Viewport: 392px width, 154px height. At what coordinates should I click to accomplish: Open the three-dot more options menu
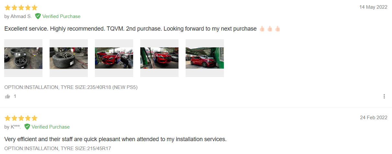coord(384,96)
